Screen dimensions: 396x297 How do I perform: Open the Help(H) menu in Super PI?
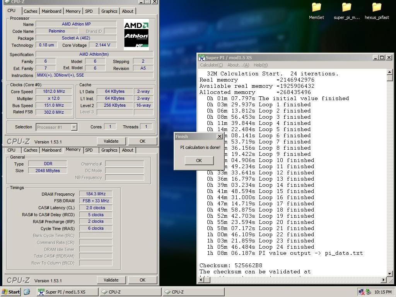[261, 65]
